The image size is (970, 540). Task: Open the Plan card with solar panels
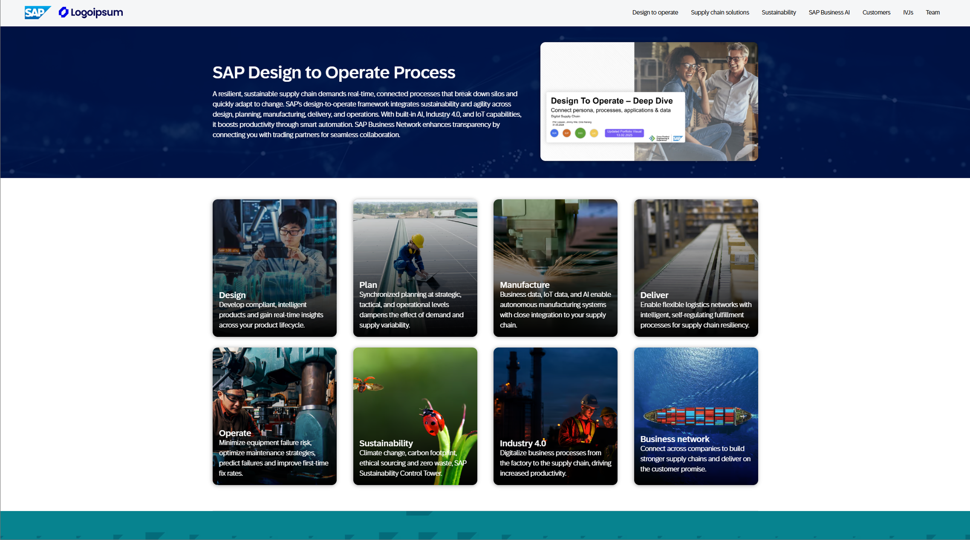[x=415, y=268]
